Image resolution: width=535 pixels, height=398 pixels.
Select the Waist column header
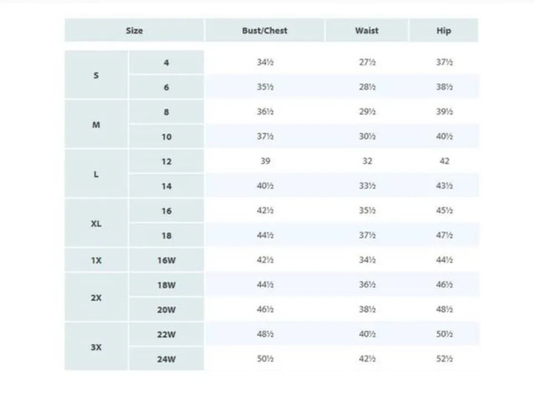click(x=366, y=30)
